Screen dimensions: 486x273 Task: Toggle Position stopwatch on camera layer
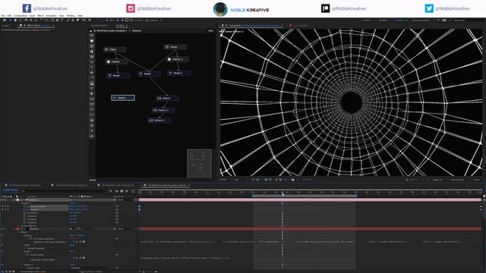click(x=24, y=209)
